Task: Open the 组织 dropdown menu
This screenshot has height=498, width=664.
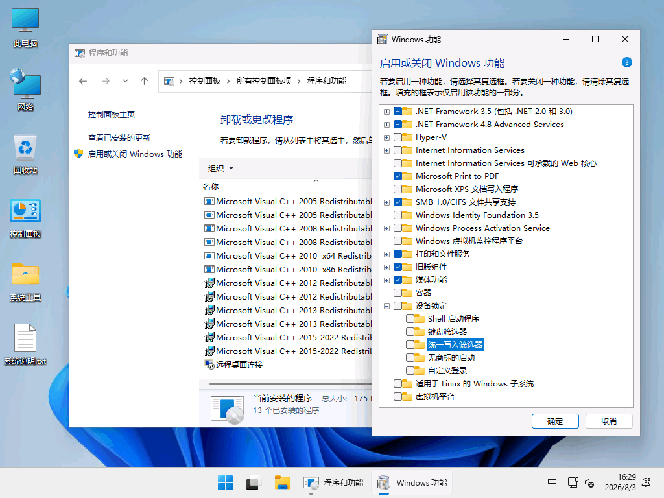Action: pyautogui.click(x=220, y=169)
